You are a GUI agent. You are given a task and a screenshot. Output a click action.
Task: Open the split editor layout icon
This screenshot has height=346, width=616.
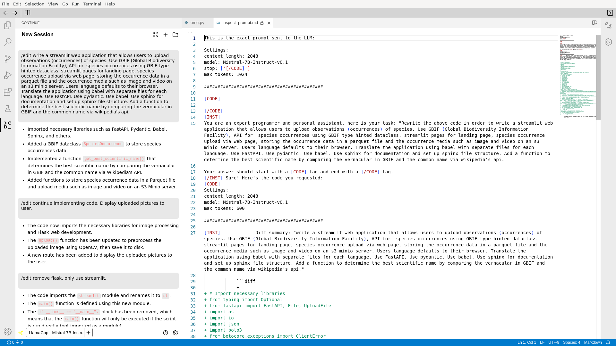pos(594,23)
